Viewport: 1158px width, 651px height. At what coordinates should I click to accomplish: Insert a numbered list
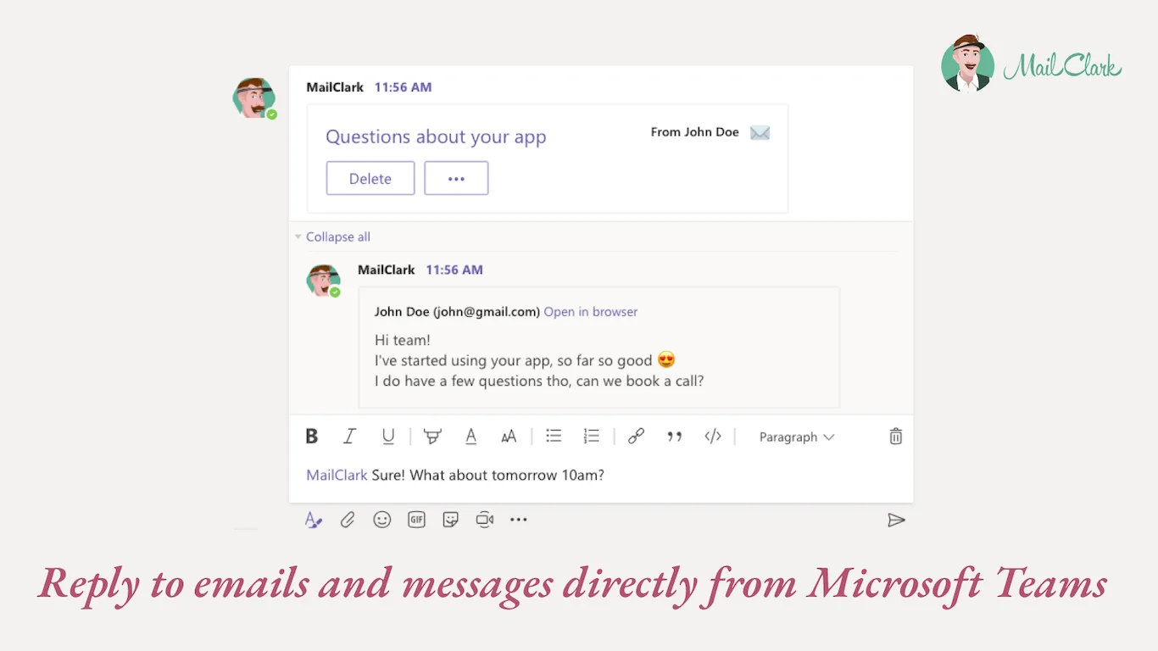coord(592,436)
